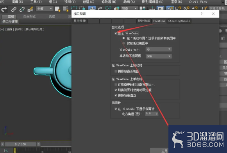Screen dimensions: 227x153
Task: Open the 动画(A) menu
Action: click(x=129, y=2)
